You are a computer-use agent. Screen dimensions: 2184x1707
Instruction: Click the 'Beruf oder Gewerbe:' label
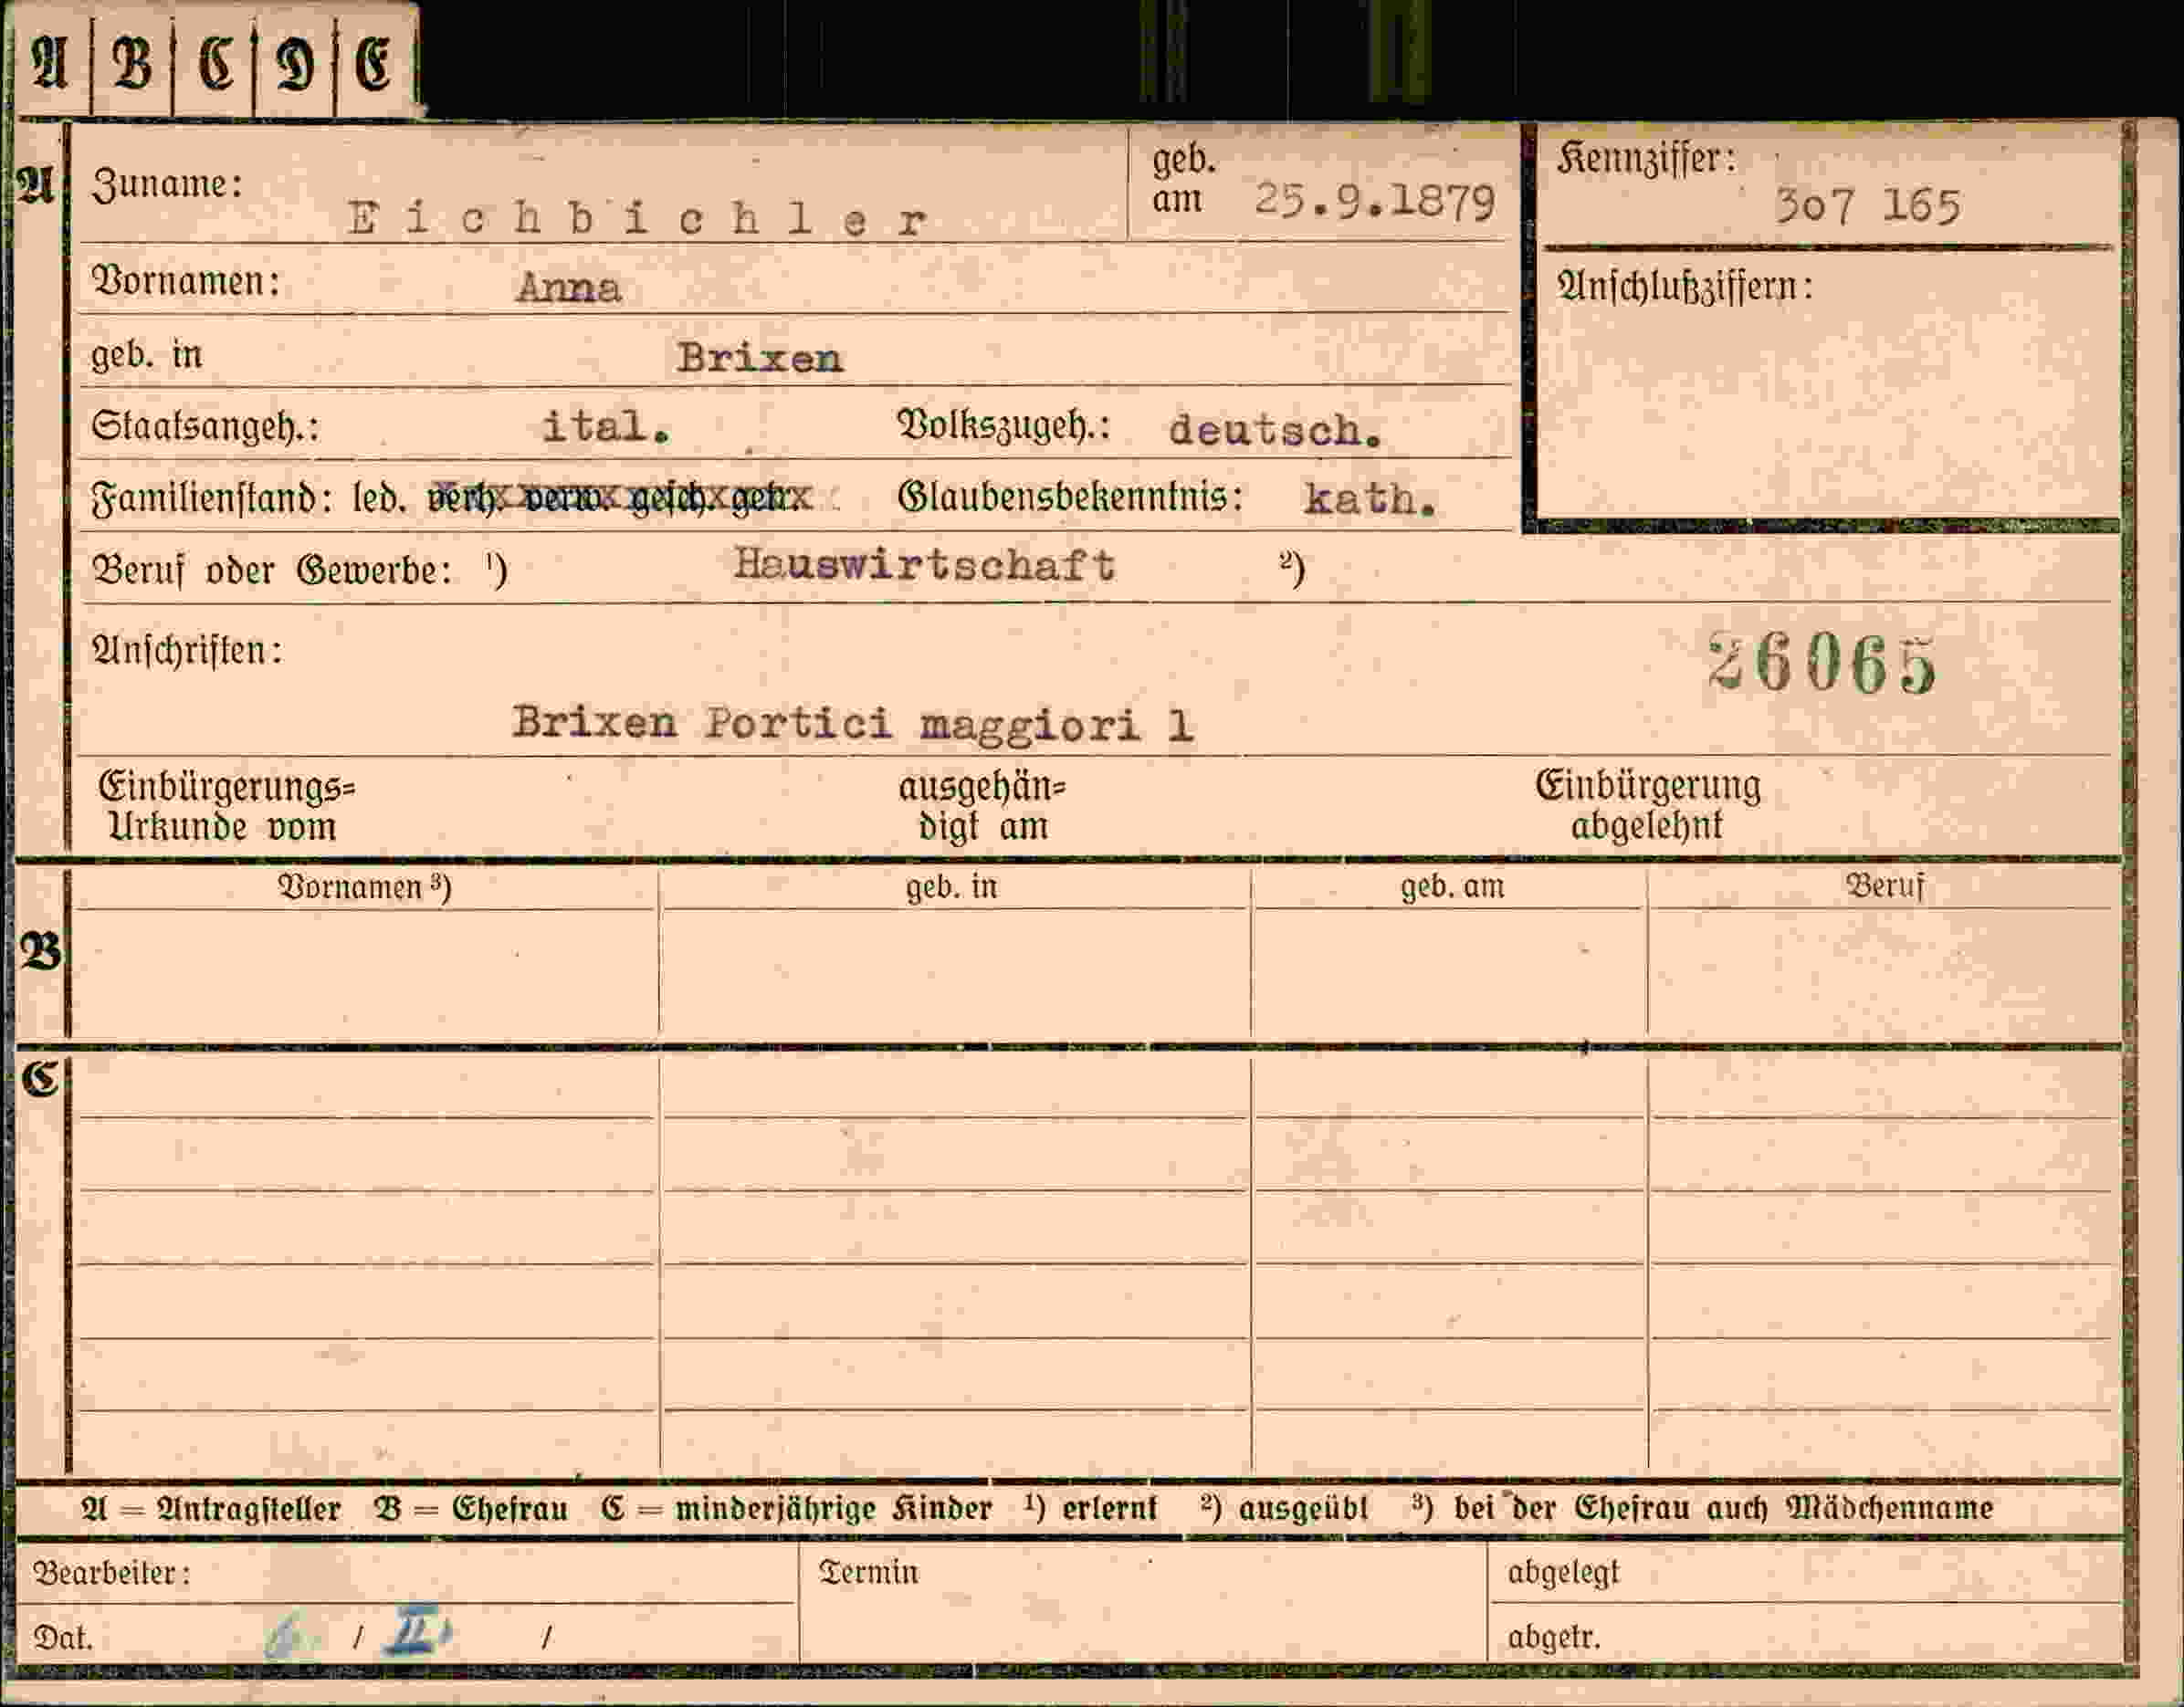(271, 570)
